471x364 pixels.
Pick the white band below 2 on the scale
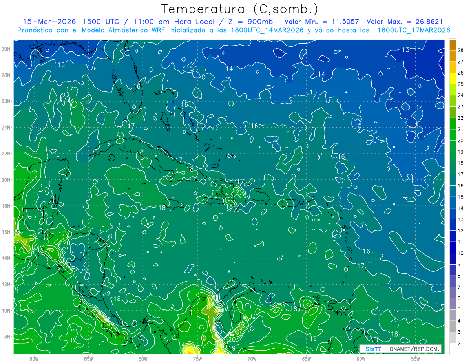click(x=453, y=349)
